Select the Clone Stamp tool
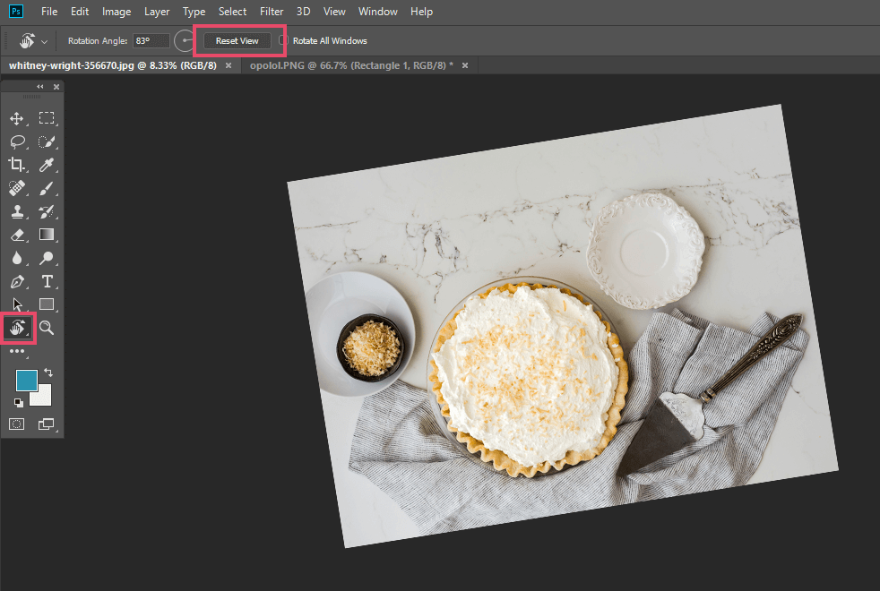Screen dimensions: 880x591 (17, 211)
